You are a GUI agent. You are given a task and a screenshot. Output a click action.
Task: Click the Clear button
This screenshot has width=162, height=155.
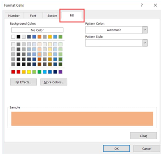tap(143, 136)
